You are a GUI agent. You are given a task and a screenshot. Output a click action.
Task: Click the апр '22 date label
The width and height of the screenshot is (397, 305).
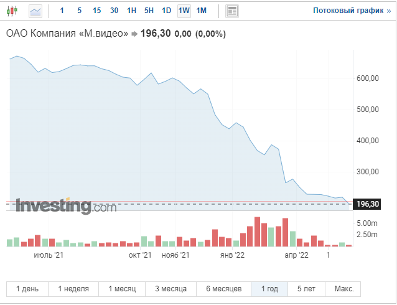(296, 255)
